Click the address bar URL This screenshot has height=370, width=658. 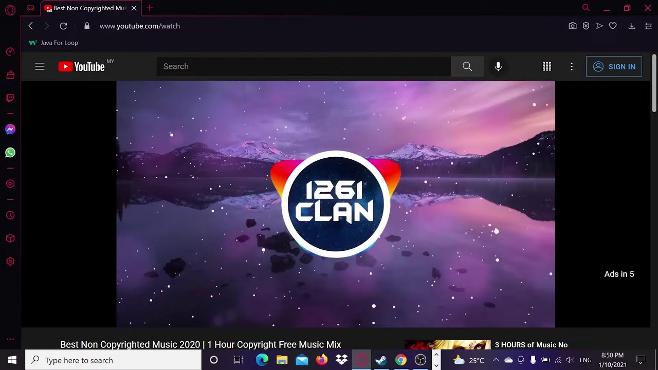coord(140,26)
